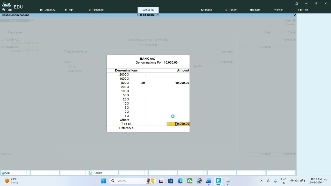Click the G: Go To button
Screen dimensions: 331x186
(148, 10)
